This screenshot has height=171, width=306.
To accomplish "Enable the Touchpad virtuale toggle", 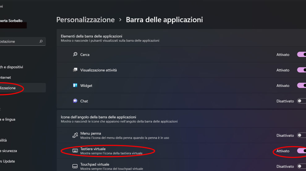I will pyautogui.click(x=301, y=166).
